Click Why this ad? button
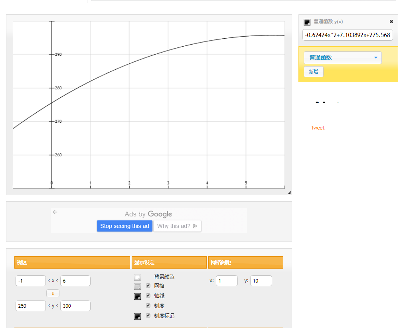Viewport: 405px width, 328px height. pos(177,226)
